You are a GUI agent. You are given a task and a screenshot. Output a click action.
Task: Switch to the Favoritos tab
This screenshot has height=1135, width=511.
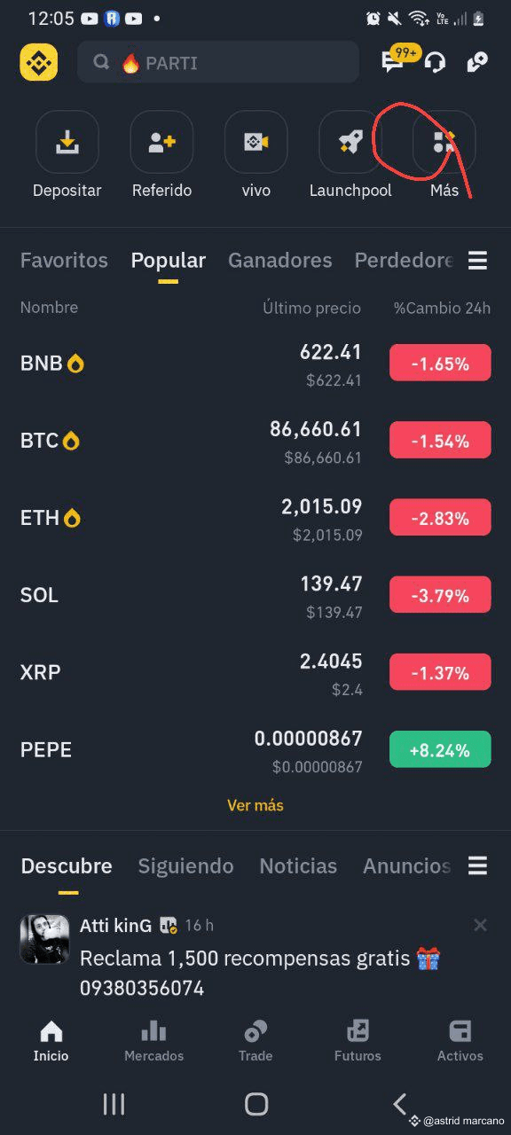click(64, 260)
